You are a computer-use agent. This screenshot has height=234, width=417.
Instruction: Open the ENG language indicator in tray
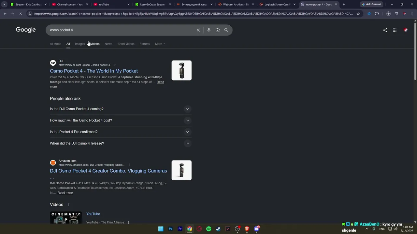pos(382,229)
